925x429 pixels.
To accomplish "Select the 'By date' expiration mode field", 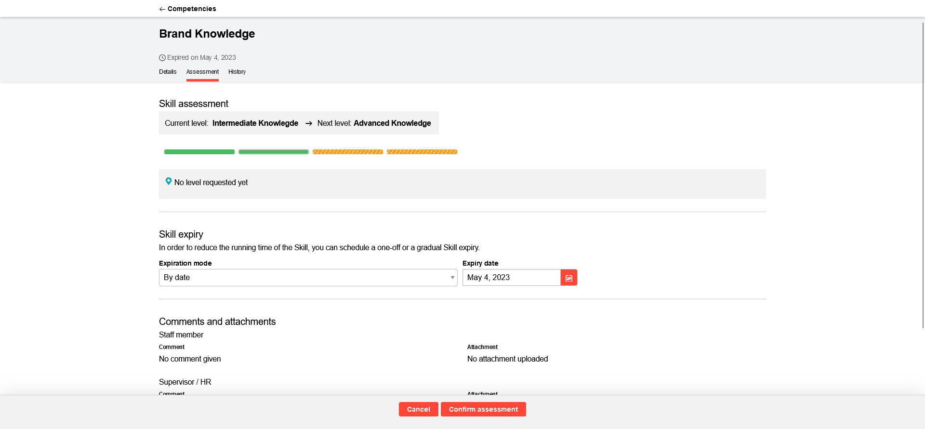I will point(304,278).
